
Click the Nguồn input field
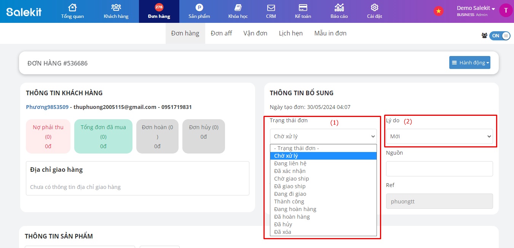[439, 169]
